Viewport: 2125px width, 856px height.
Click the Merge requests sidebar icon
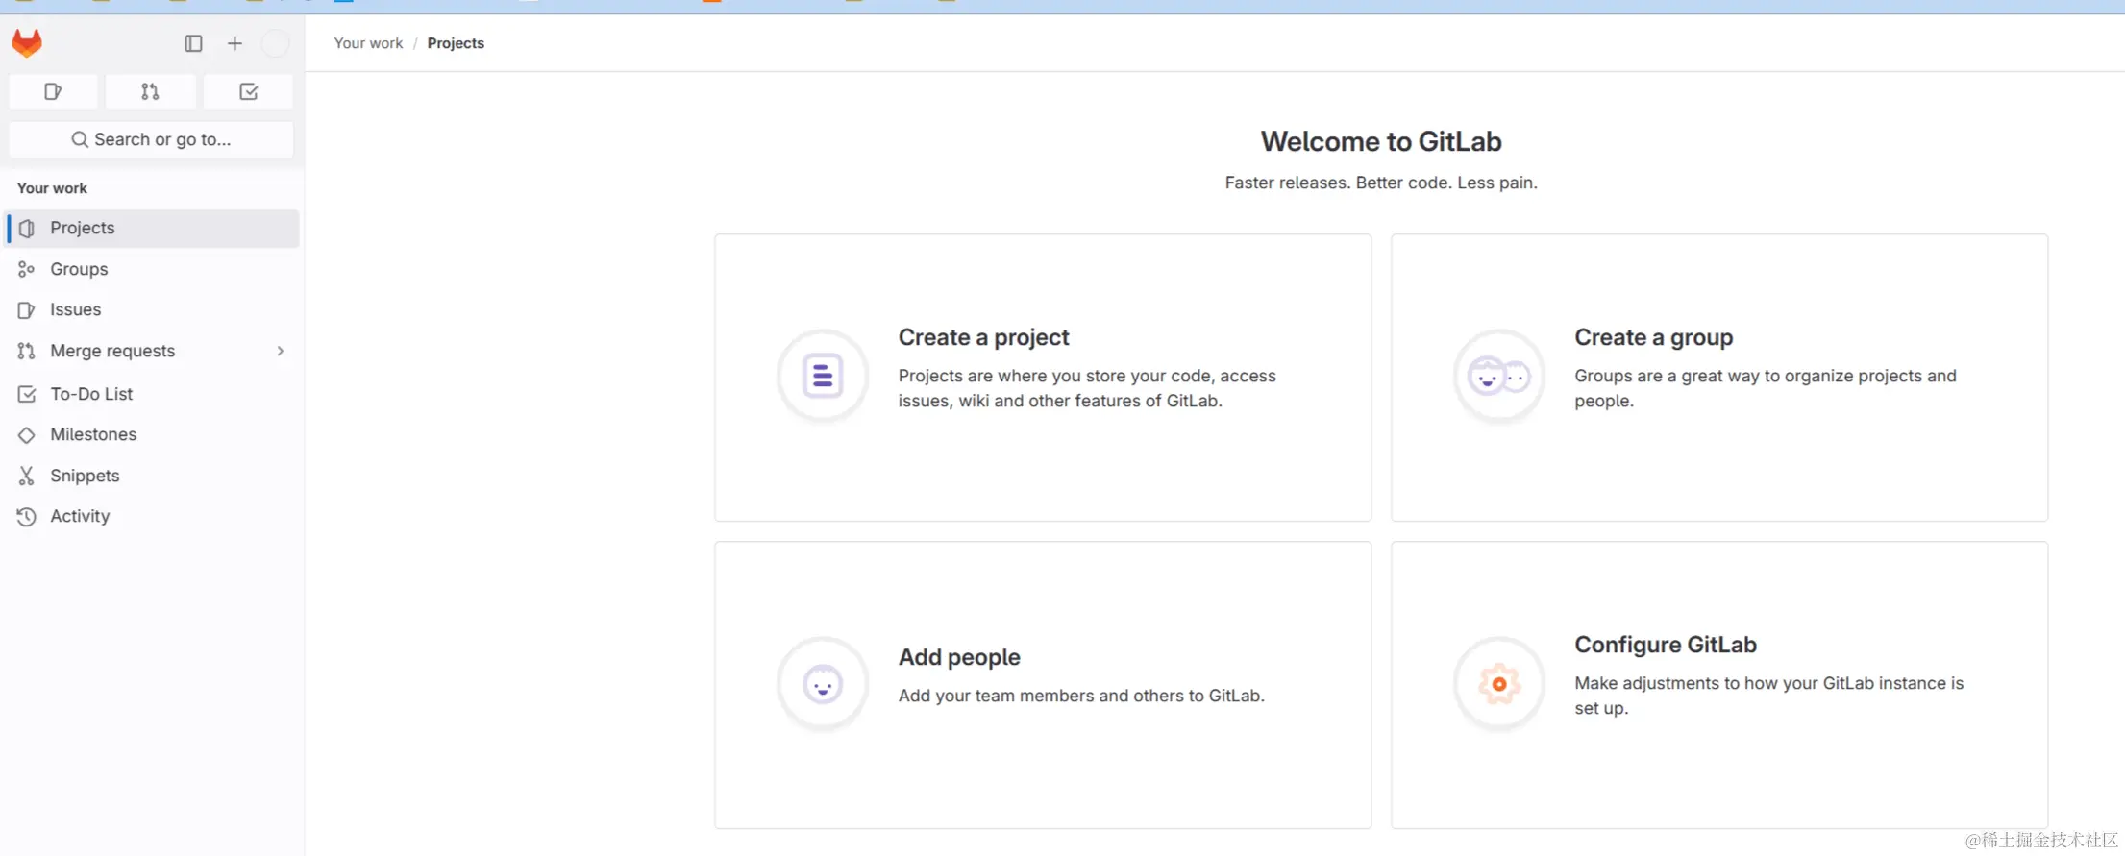pos(27,352)
